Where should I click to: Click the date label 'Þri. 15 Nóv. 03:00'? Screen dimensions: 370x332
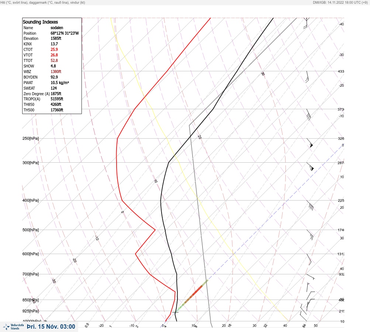point(51,326)
